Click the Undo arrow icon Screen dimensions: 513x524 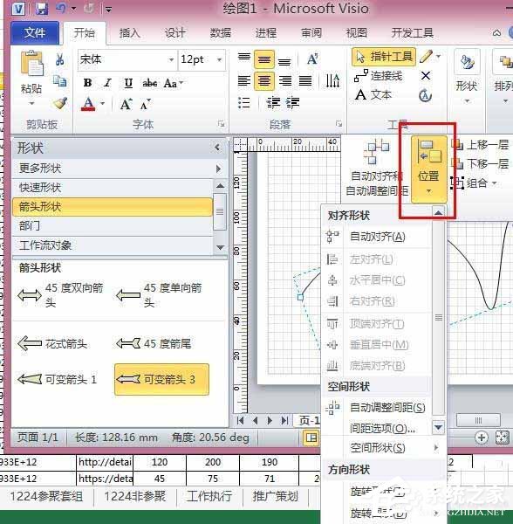[61, 9]
